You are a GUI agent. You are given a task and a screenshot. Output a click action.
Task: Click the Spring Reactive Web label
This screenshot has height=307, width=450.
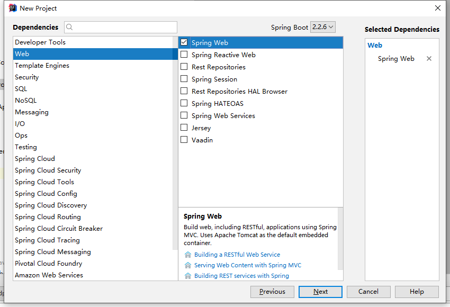223,55
